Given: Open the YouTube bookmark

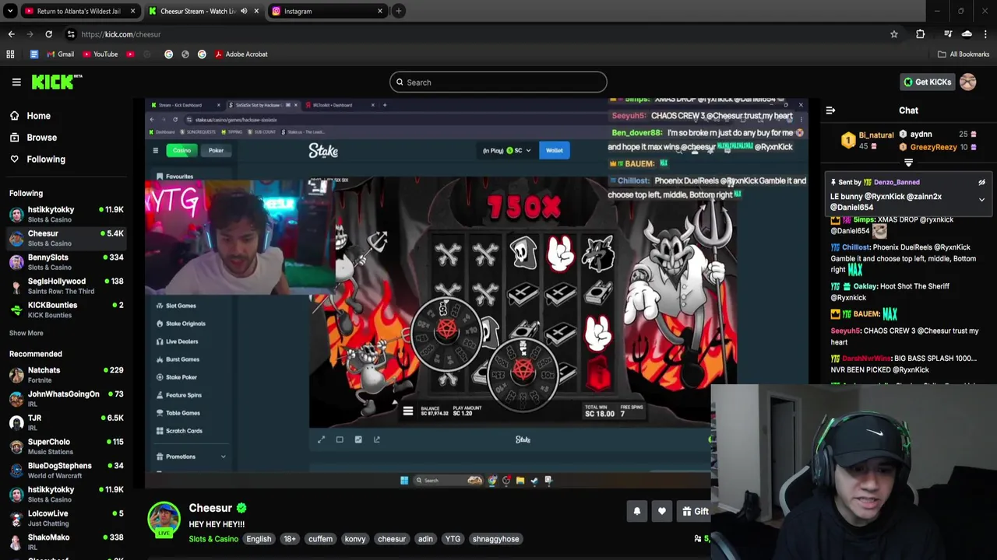Looking at the screenshot, I should (x=100, y=54).
